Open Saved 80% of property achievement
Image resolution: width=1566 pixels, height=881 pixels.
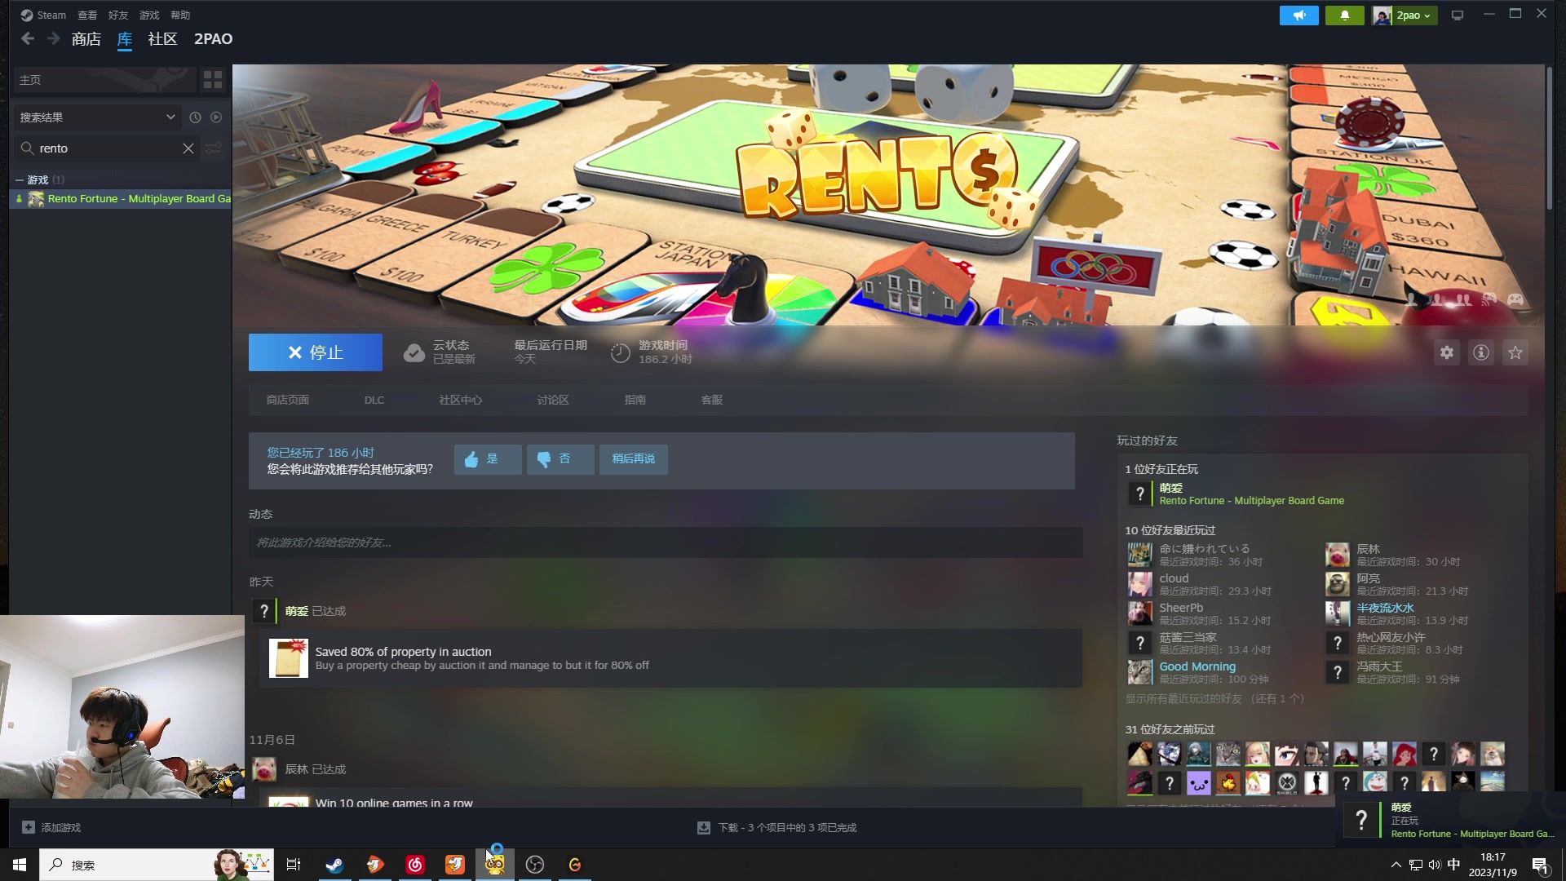coord(670,658)
